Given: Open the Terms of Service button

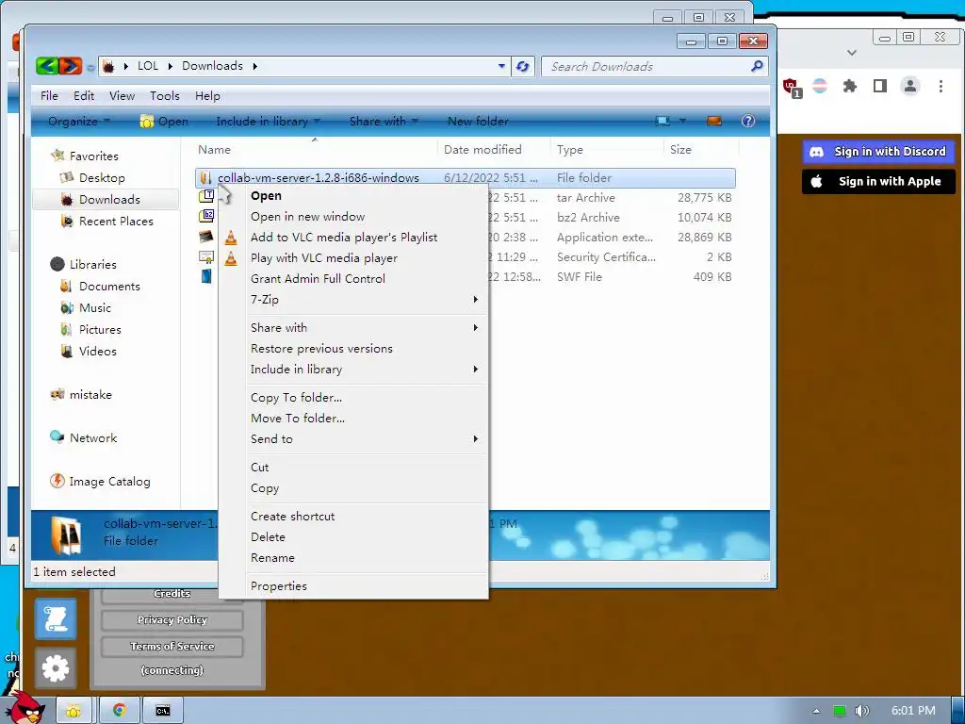Looking at the screenshot, I should [x=172, y=647].
